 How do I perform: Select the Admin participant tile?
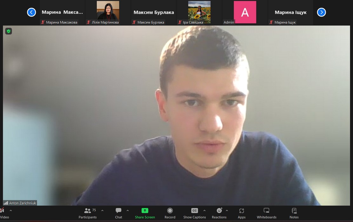coord(245,12)
